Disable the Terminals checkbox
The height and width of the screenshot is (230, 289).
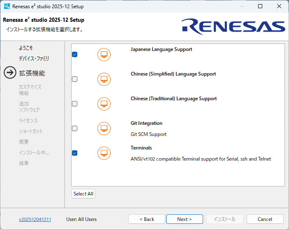pyautogui.click(x=75, y=153)
